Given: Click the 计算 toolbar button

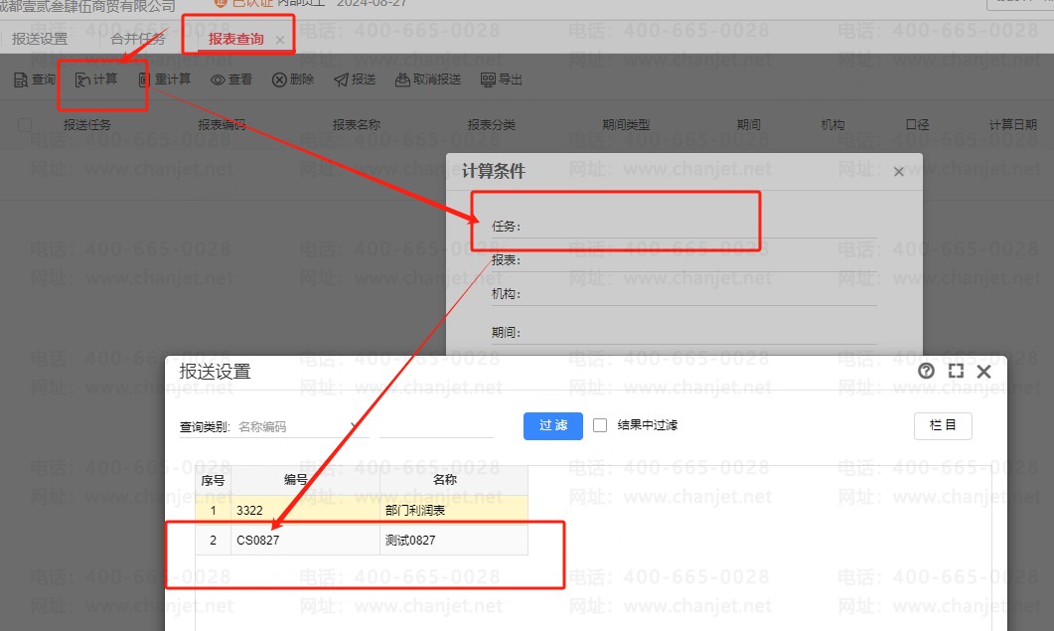Looking at the screenshot, I should point(96,79).
